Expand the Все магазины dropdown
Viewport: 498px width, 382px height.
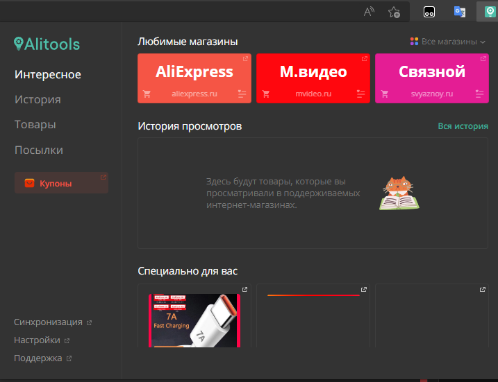(x=448, y=42)
